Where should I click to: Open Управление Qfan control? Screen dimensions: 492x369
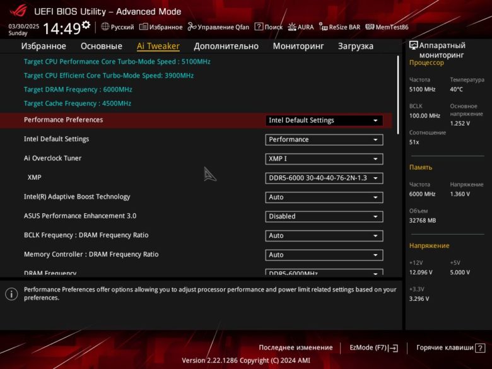click(x=218, y=27)
